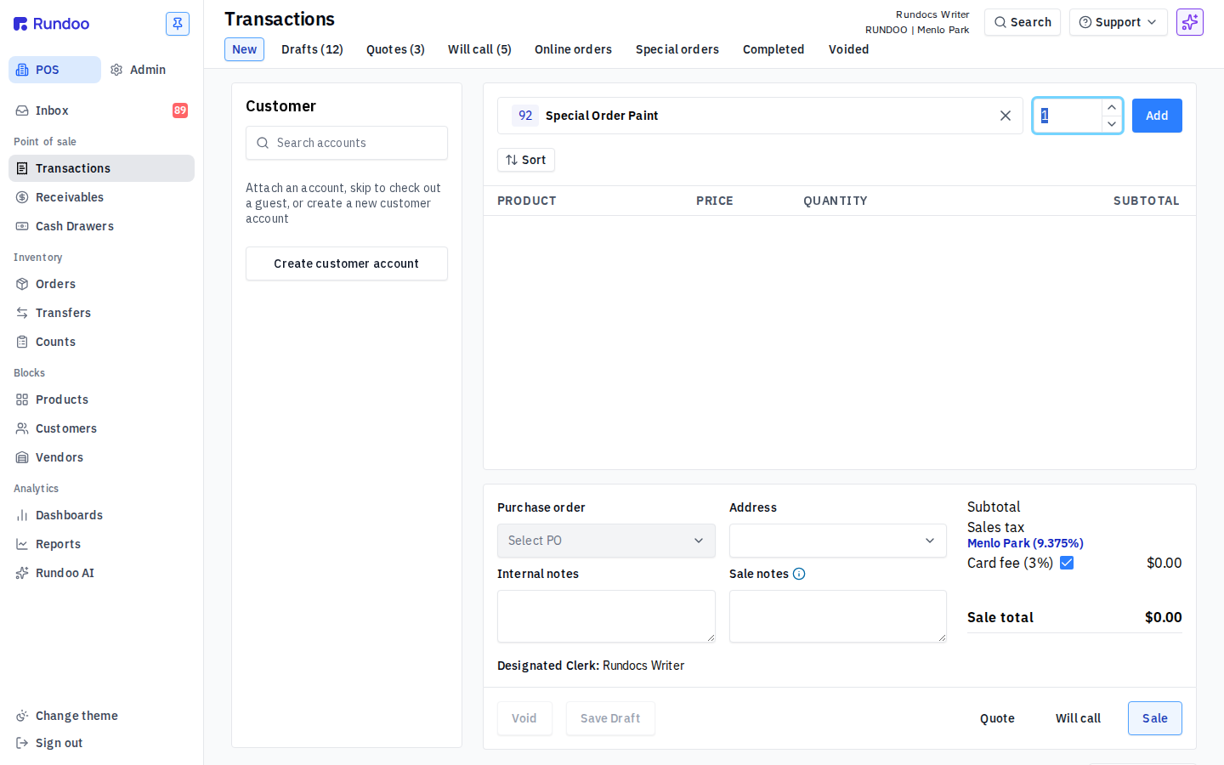Click the Search accounts field
This screenshot has height=765, width=1224.
pos(347,143)
